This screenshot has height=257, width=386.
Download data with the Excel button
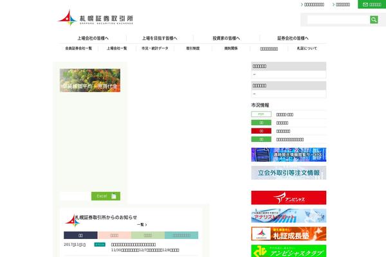106,196
